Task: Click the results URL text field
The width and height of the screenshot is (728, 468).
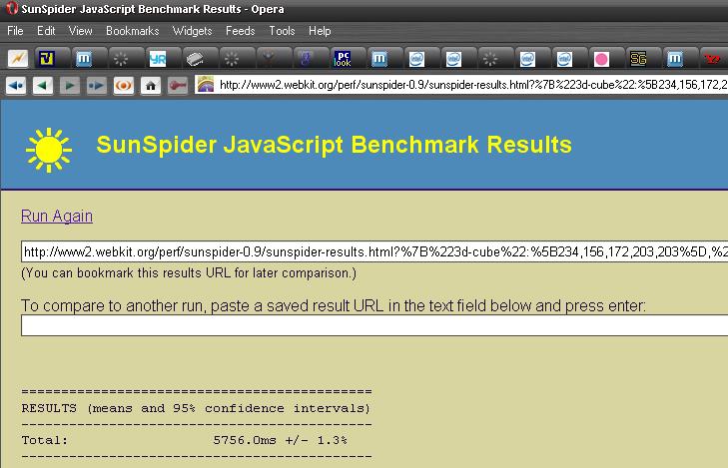Action: pos(374,251)
